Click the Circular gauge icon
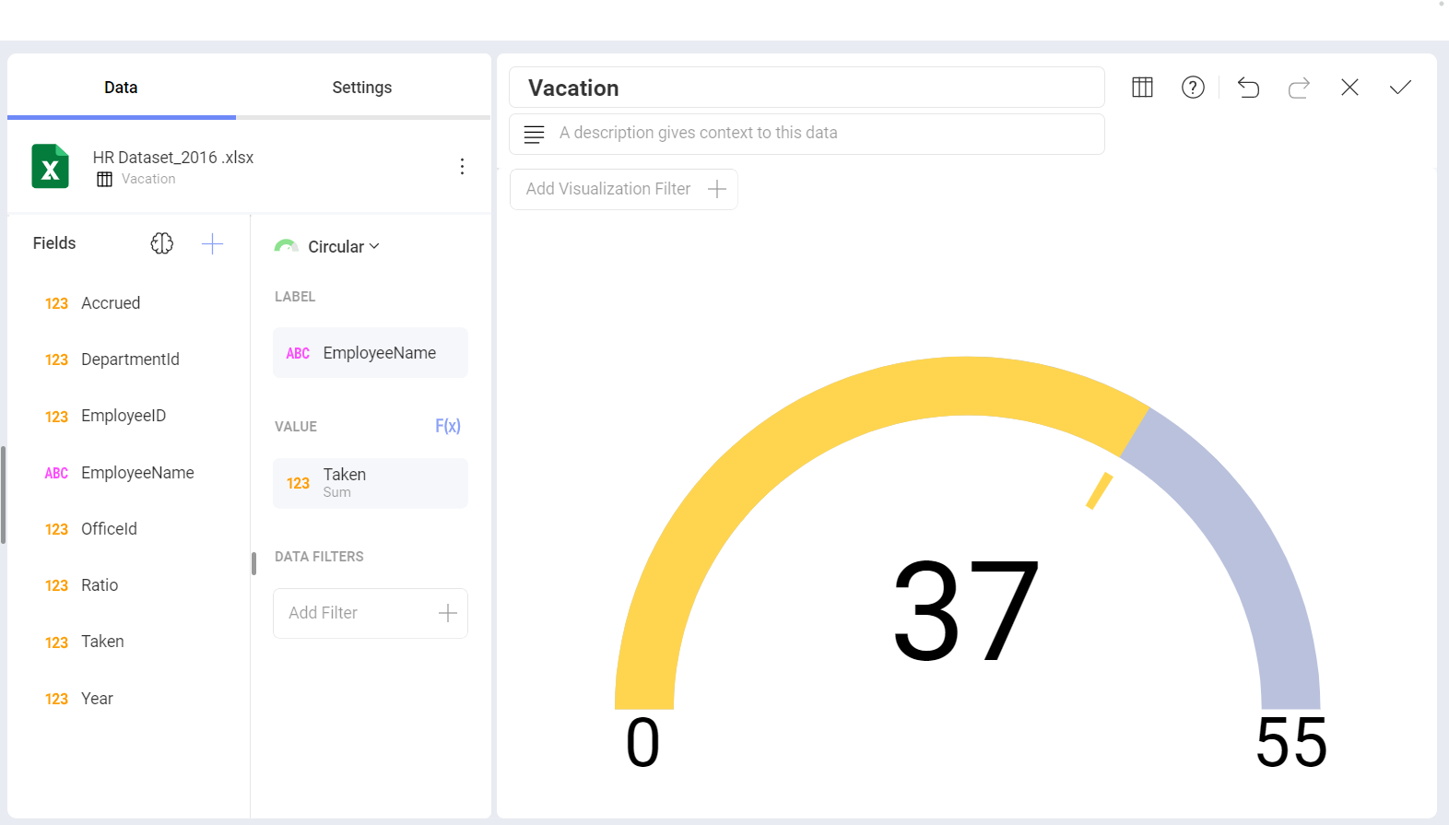 pos(286,246)
